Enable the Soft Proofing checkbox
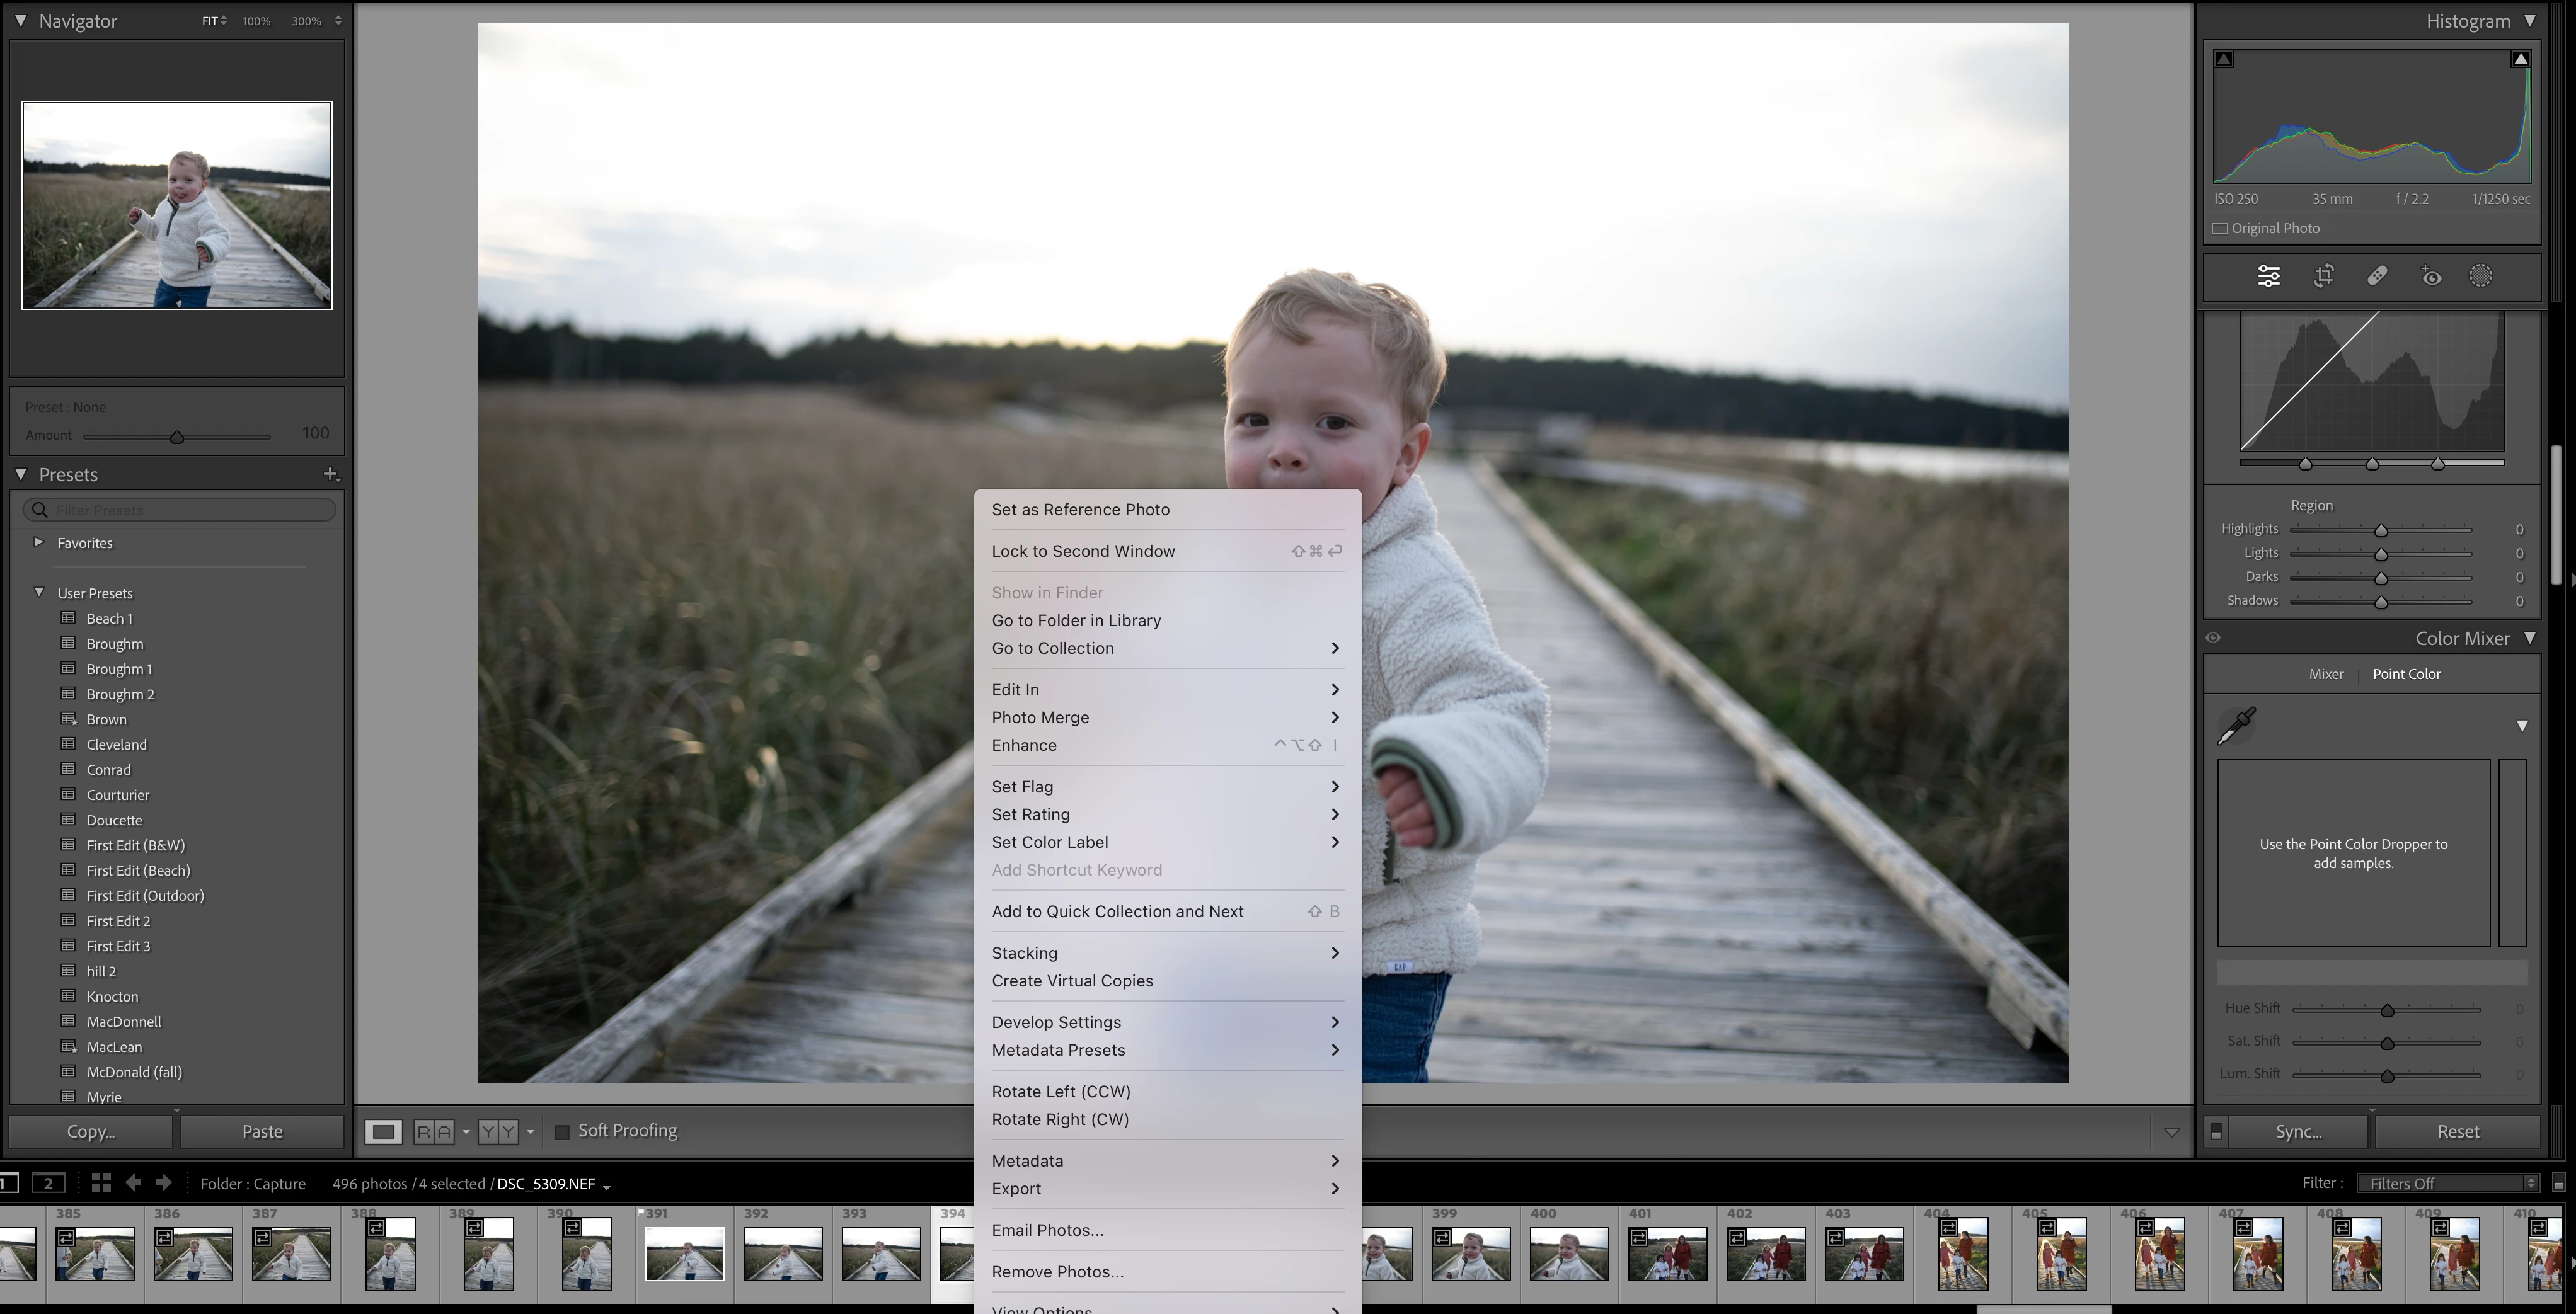 coord(562,1131)
